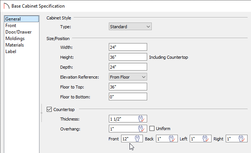Click the Thickness default wrench icon
This screenshot has width=251, height=153.
pos(141,119)
